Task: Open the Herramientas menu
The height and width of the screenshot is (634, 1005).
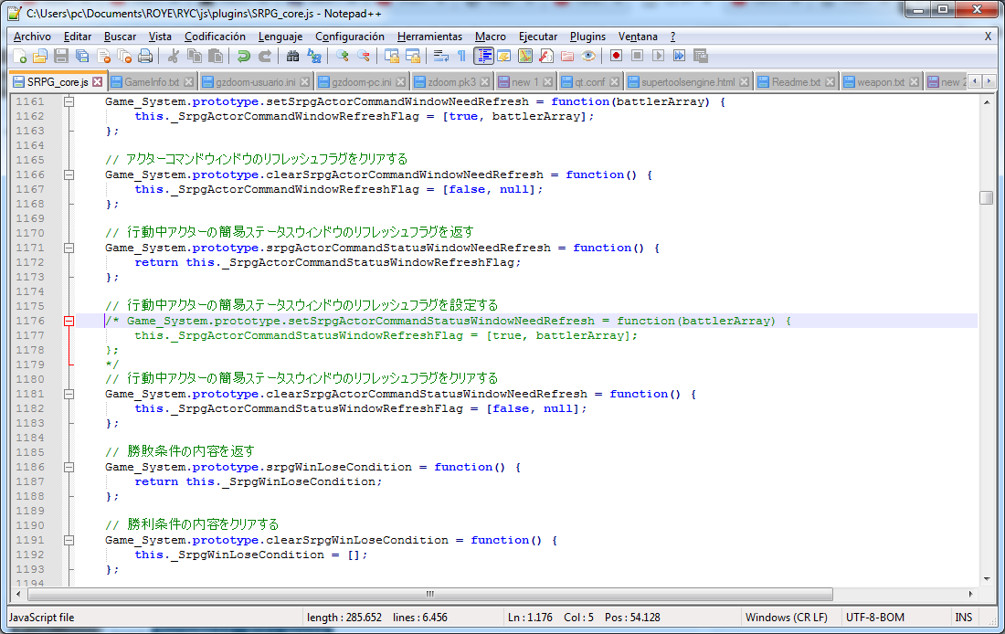Action: pyautogui.click(x=429, y=37)
